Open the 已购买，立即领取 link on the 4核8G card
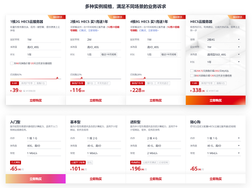The image size is (252, 188). tap(149, 30)
